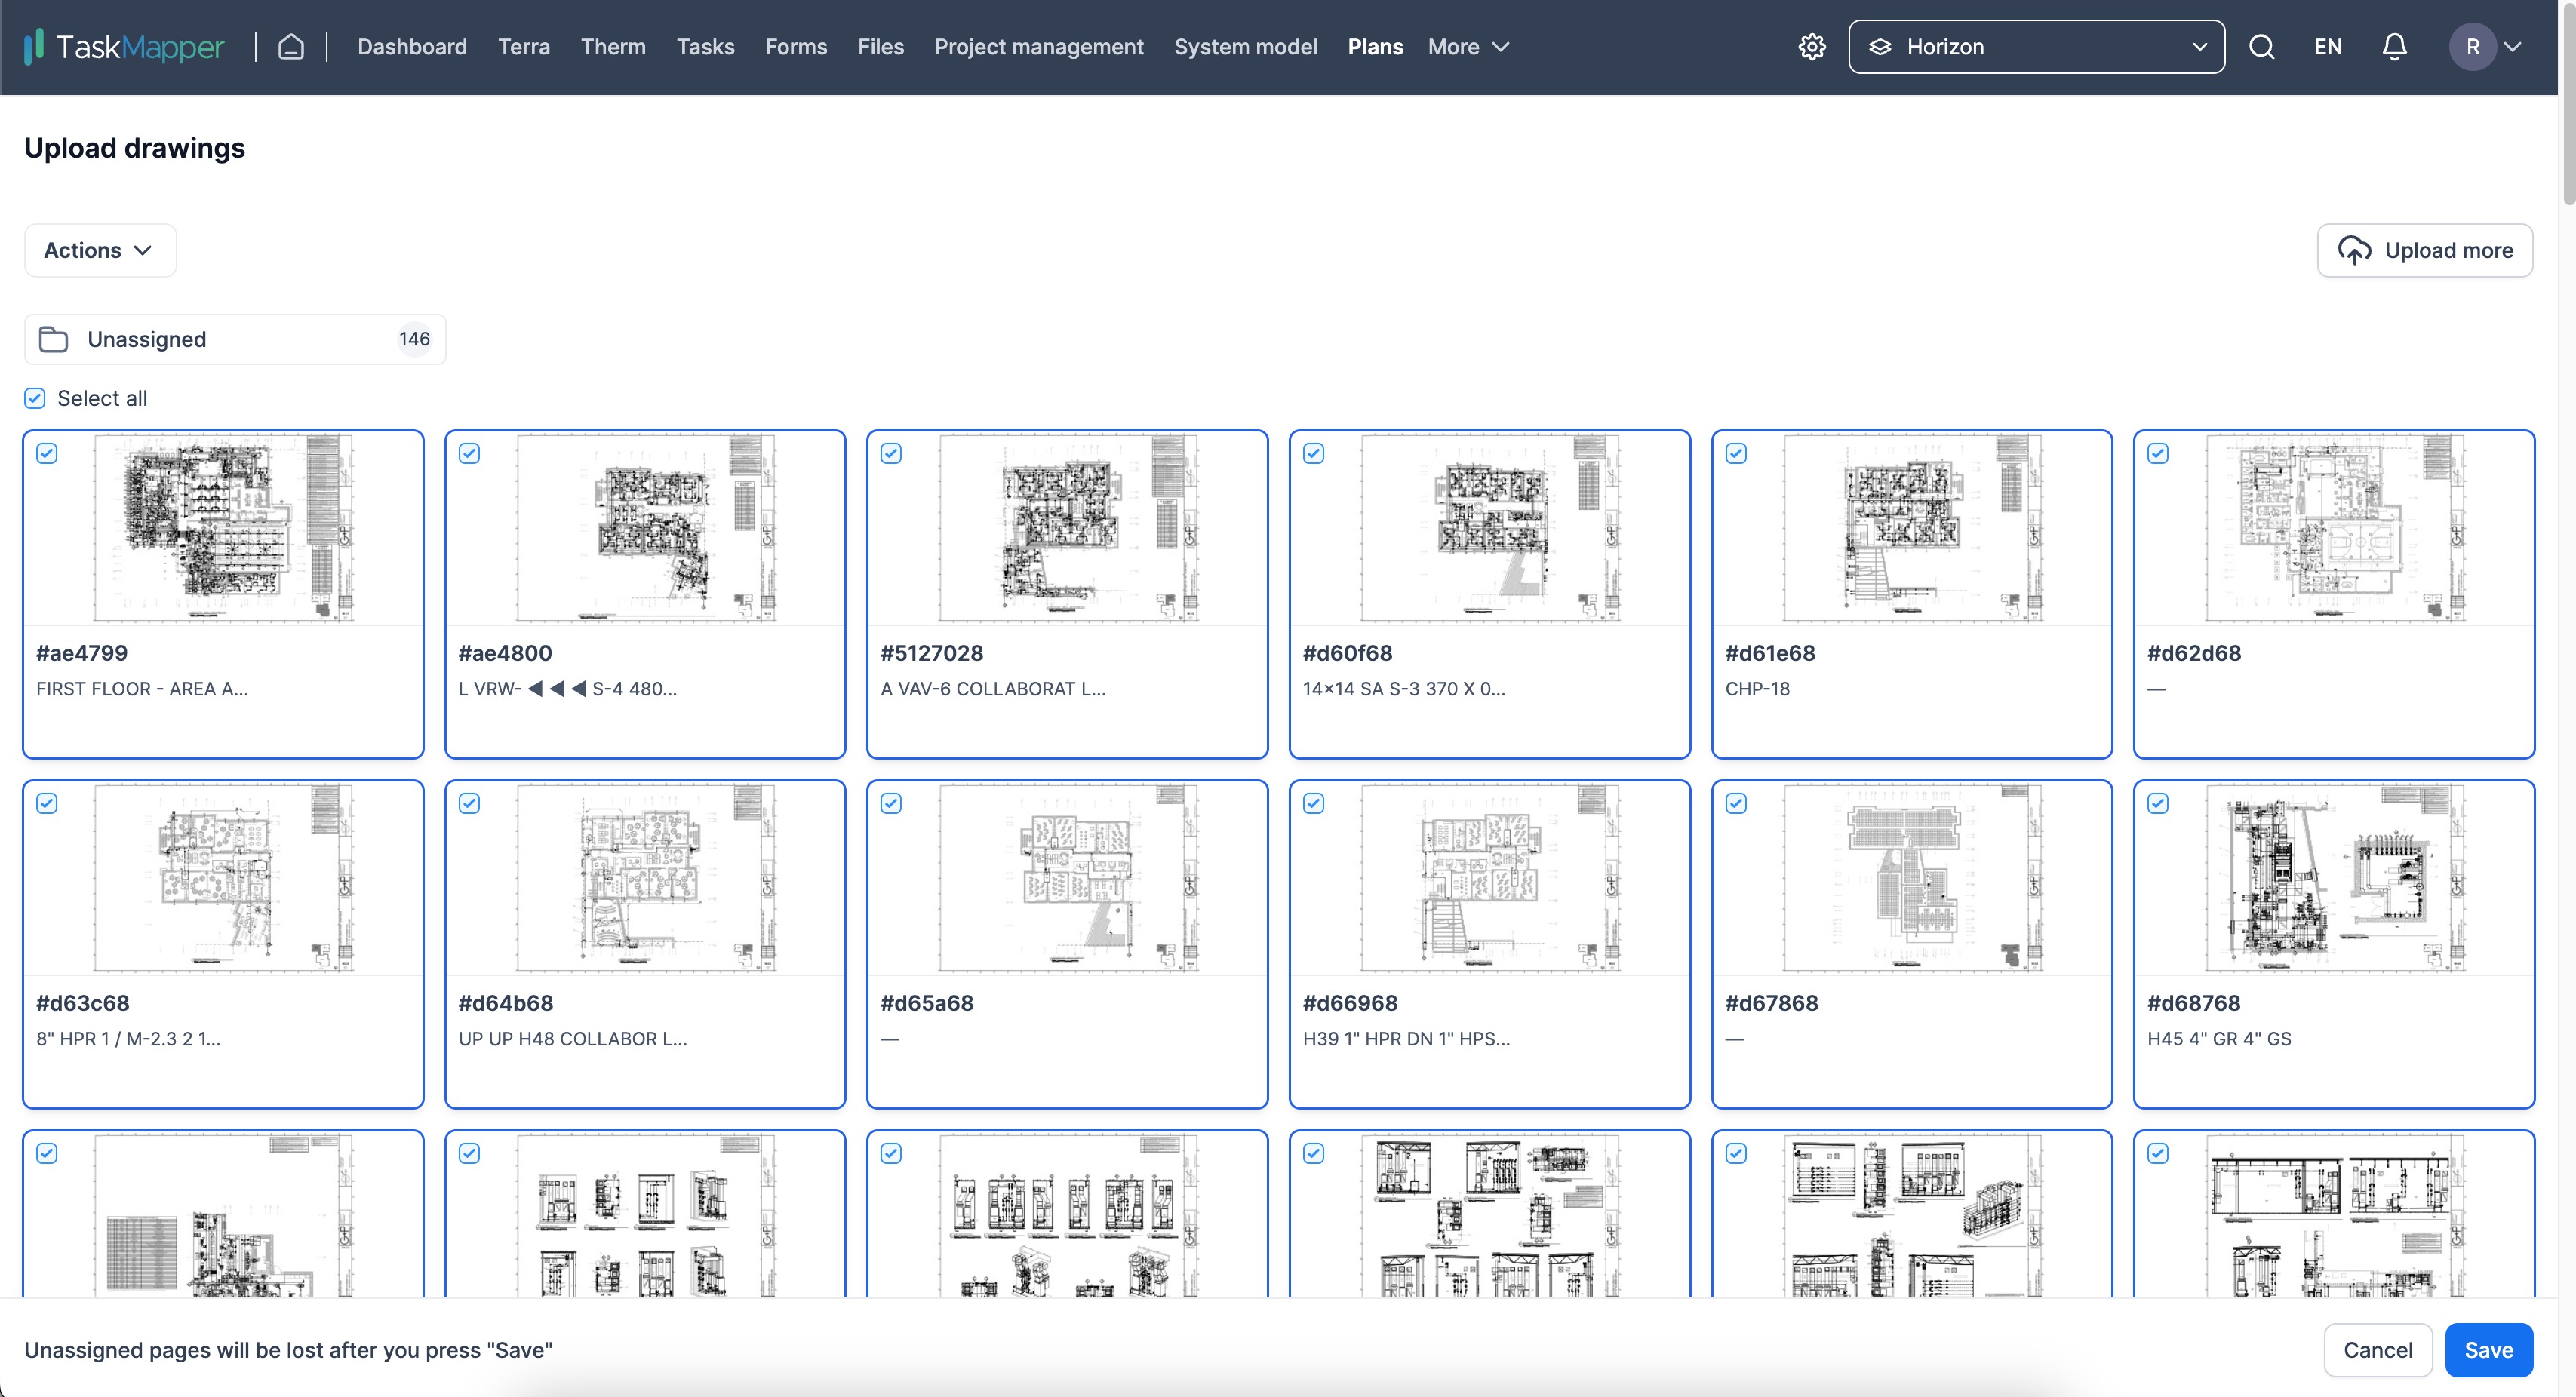
Task: Open settings gear icon
Action: 1812,47
